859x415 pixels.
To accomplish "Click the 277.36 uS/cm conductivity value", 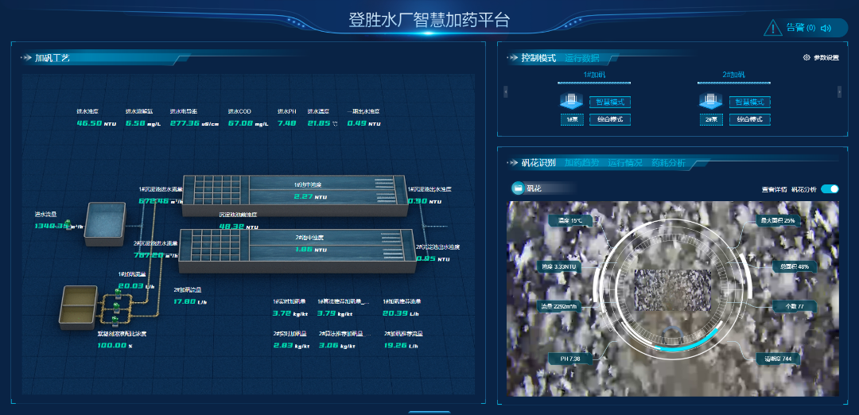I will pos(195,124).
